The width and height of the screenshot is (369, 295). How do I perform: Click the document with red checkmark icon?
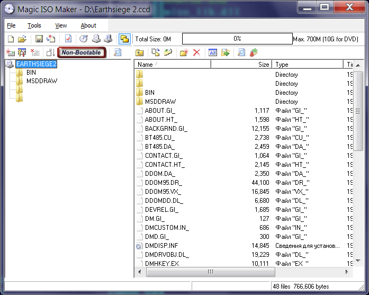(x=68, y=39)
